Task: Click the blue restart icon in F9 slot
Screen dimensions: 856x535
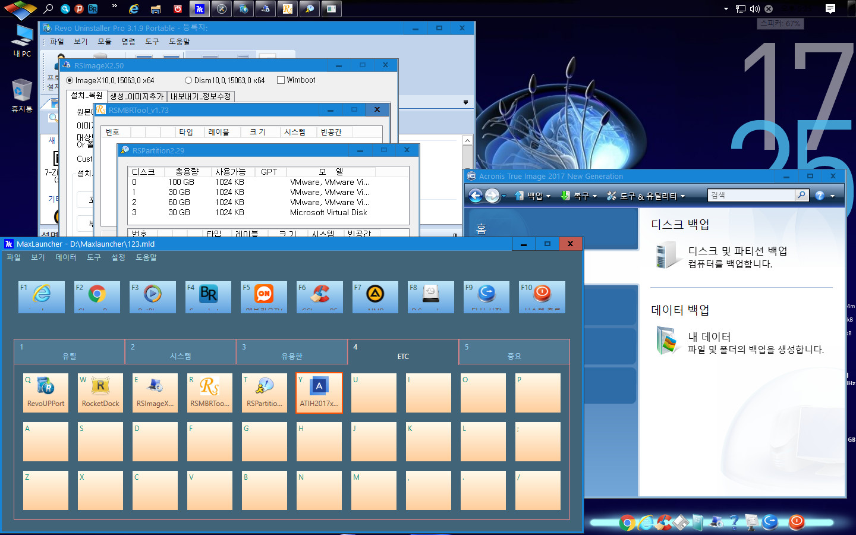Action: coord(487,297)
